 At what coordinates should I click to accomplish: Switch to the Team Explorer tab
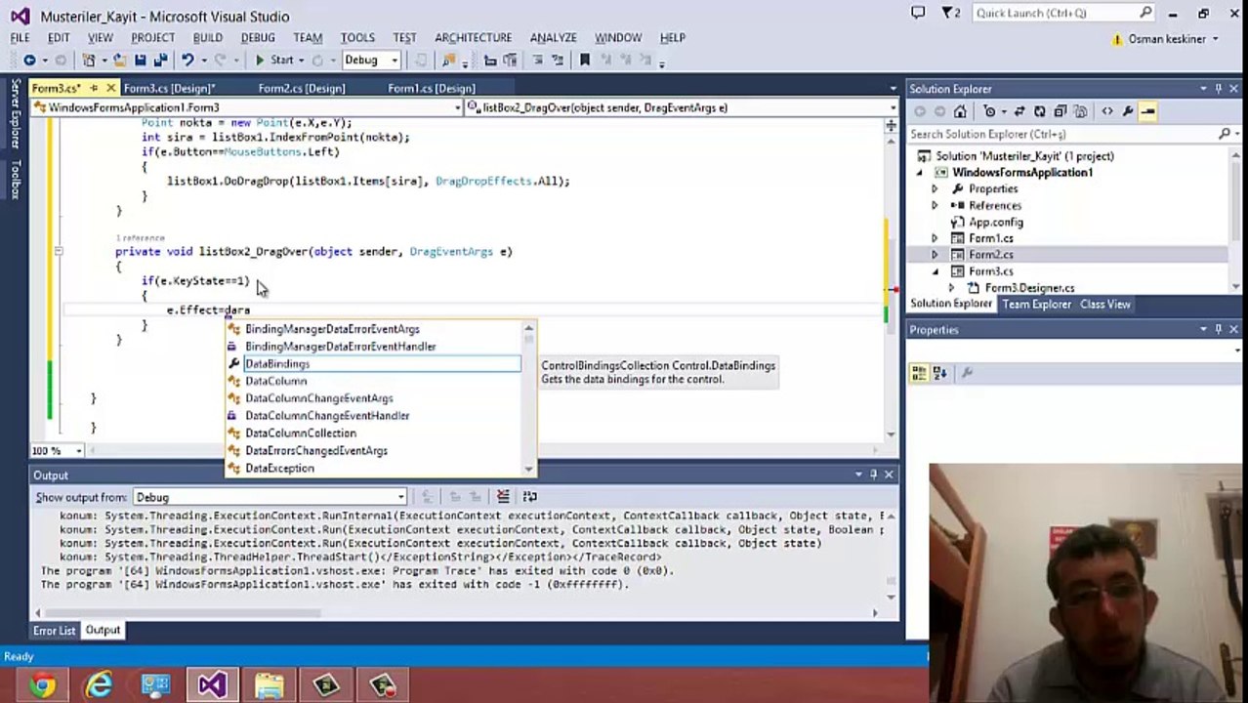(1036, 305)
